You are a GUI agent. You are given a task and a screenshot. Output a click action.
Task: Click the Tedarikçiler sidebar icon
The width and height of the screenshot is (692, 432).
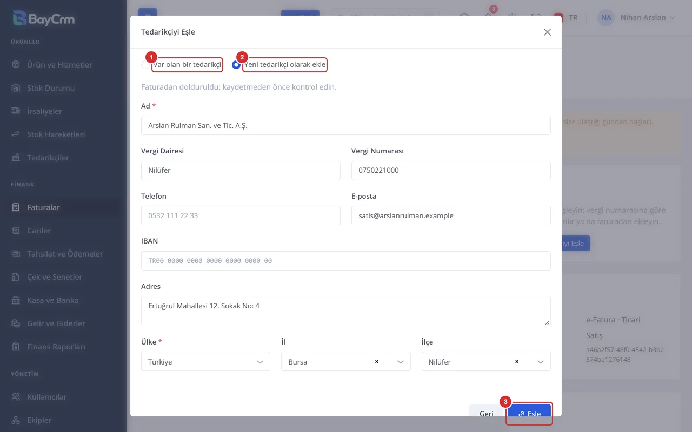tap(16, 158)
